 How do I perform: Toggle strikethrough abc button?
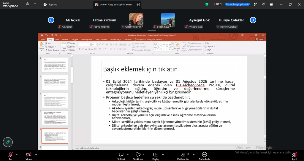coord(93,49)
